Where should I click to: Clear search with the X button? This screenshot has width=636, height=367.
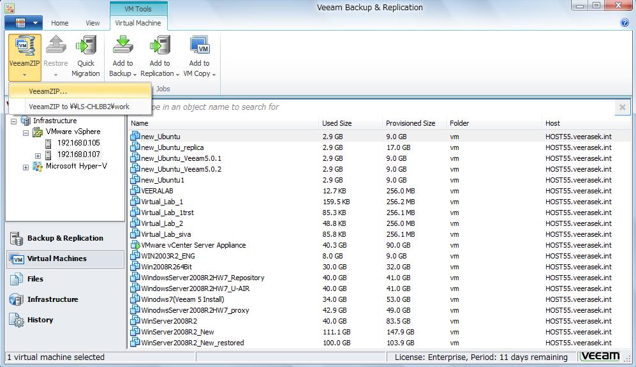(622, 107)
